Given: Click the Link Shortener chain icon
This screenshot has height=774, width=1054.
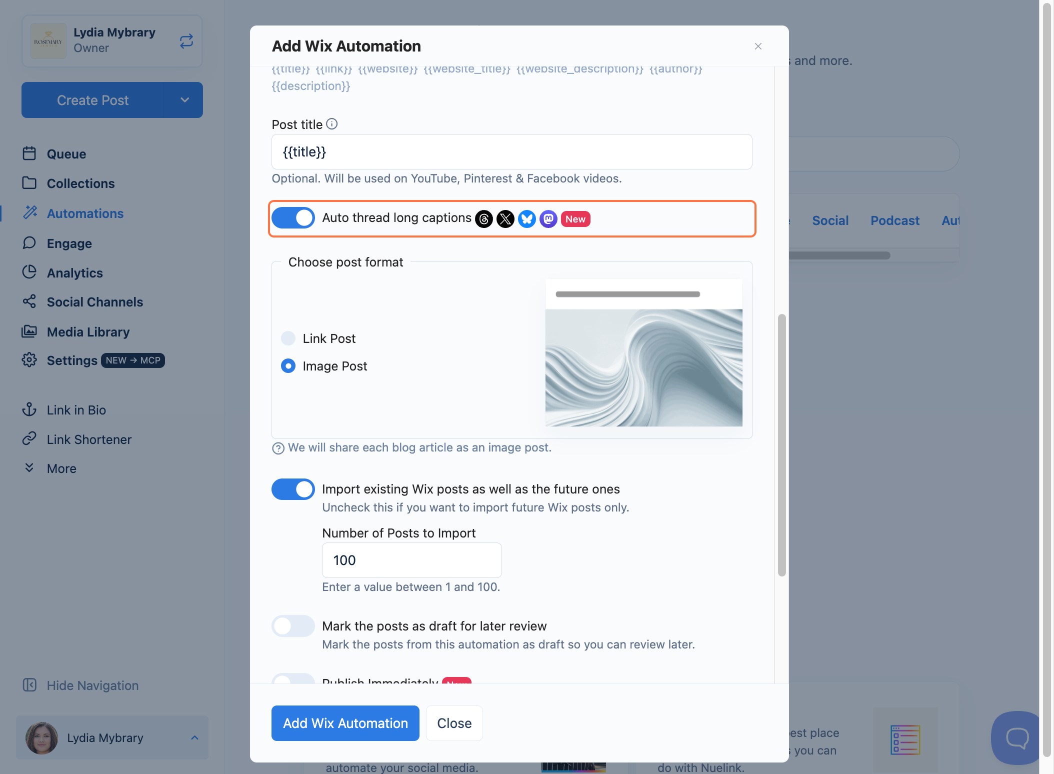Looking at the screenshot, I should (x=29, y=439).
